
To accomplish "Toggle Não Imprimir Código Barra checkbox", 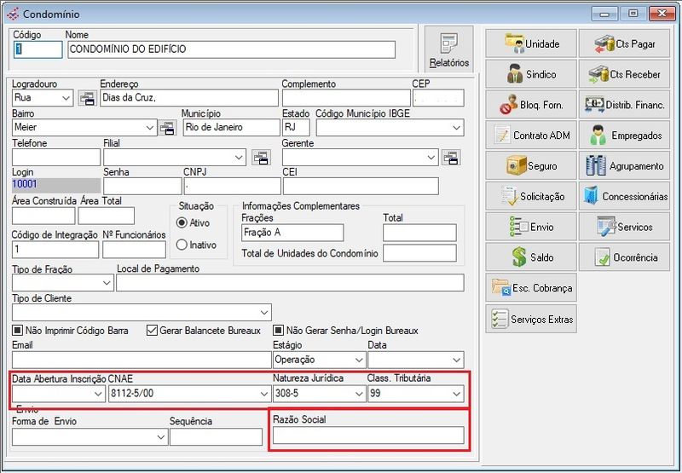I will point(17,331).
